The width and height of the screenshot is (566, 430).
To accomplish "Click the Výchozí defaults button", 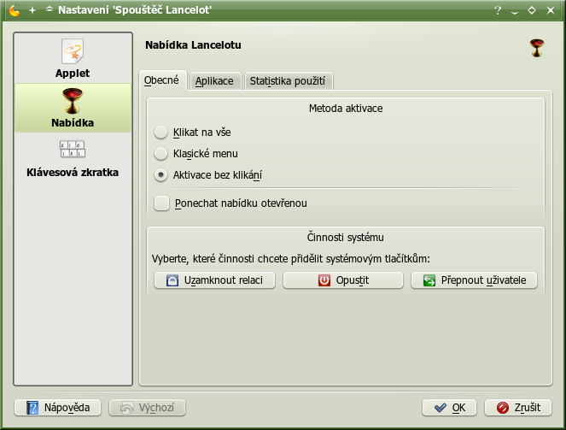I will tap(148, 408).
